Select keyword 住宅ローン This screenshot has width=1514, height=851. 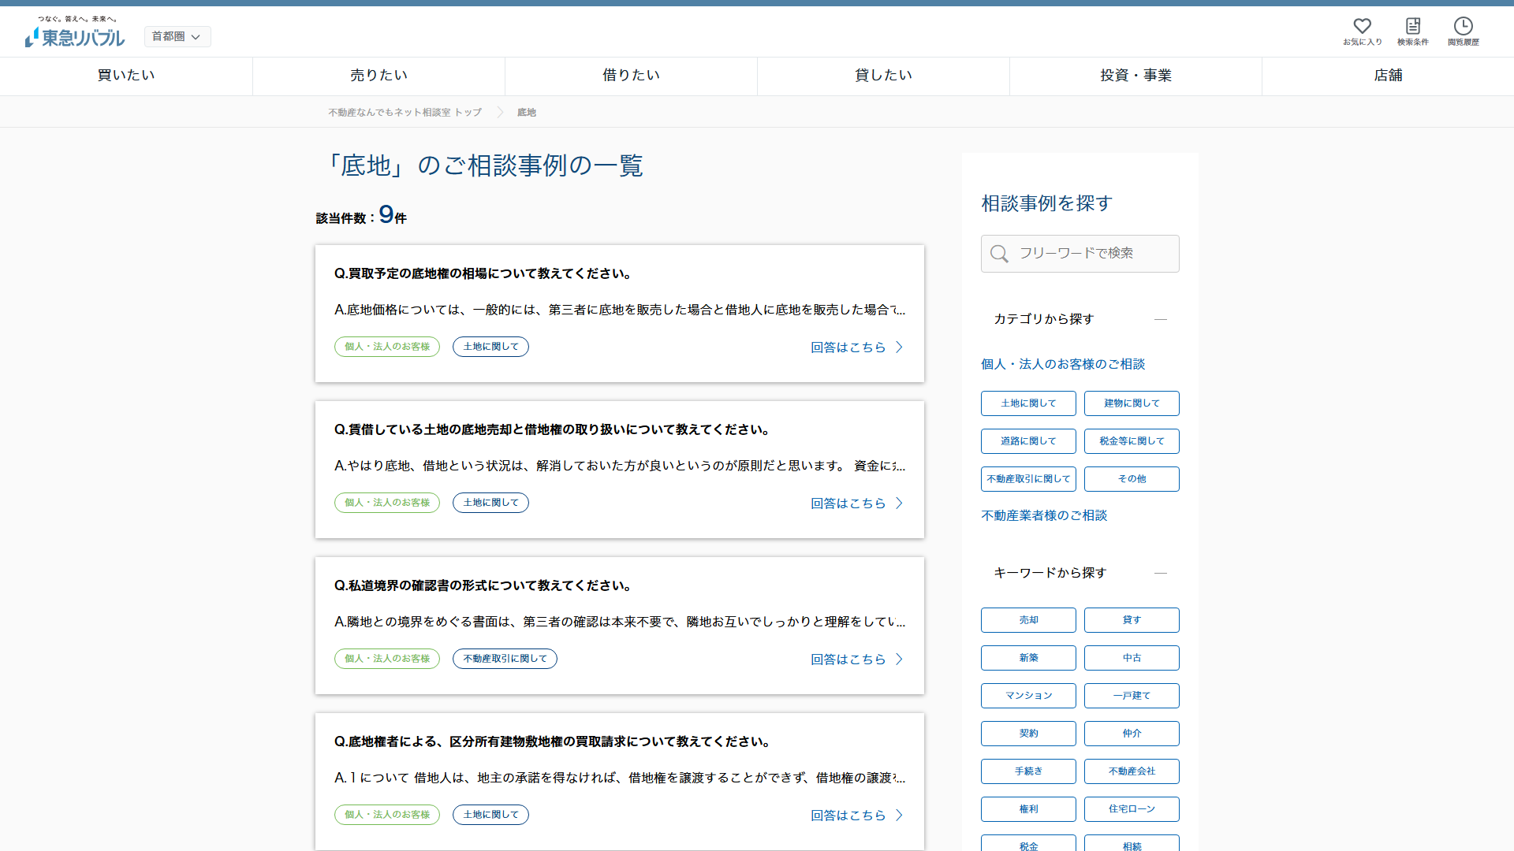click(1132, 809)
